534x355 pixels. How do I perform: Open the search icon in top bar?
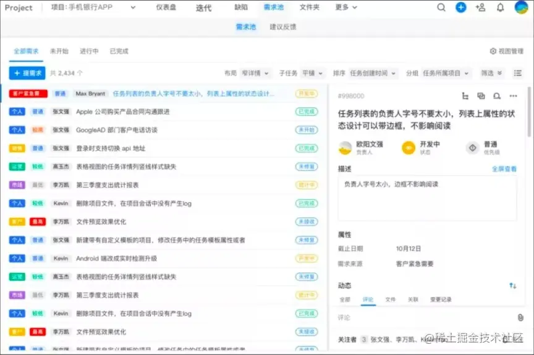tap(441, 7)
